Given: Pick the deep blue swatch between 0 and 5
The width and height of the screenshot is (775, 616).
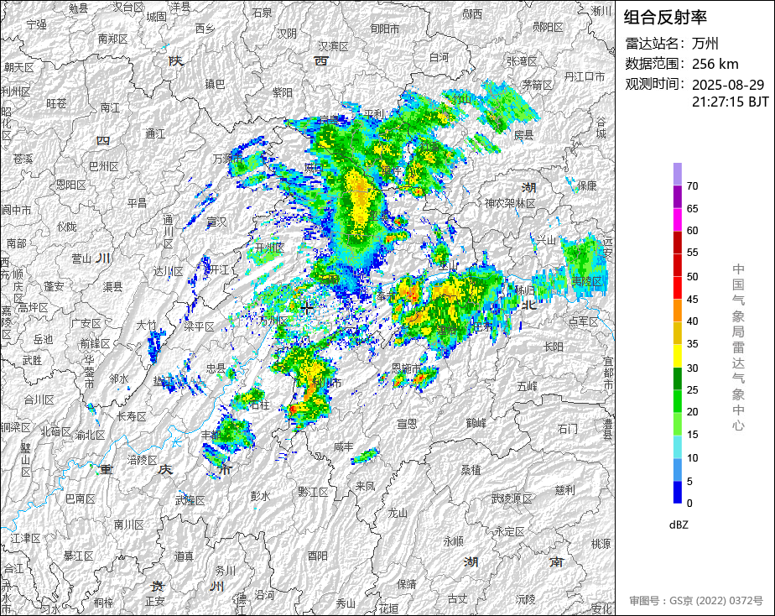Looking at the screenshot, I should tap(677, 493).
